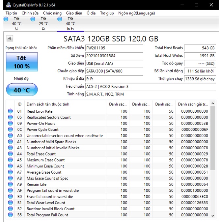Click status orb for Minimum Erase Count
The image size is (222, 222).
tap(10, 166)
